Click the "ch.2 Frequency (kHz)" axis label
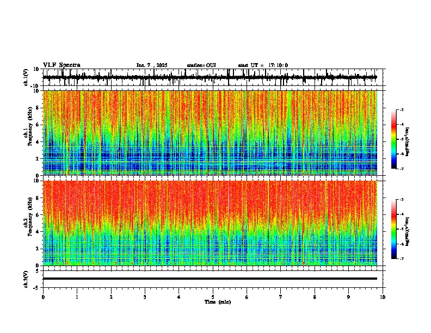 pyautogui.click(x=28, y=217)
